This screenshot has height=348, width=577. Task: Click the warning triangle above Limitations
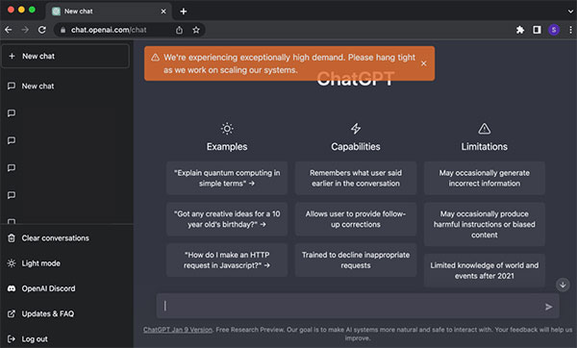pos(485,129)
